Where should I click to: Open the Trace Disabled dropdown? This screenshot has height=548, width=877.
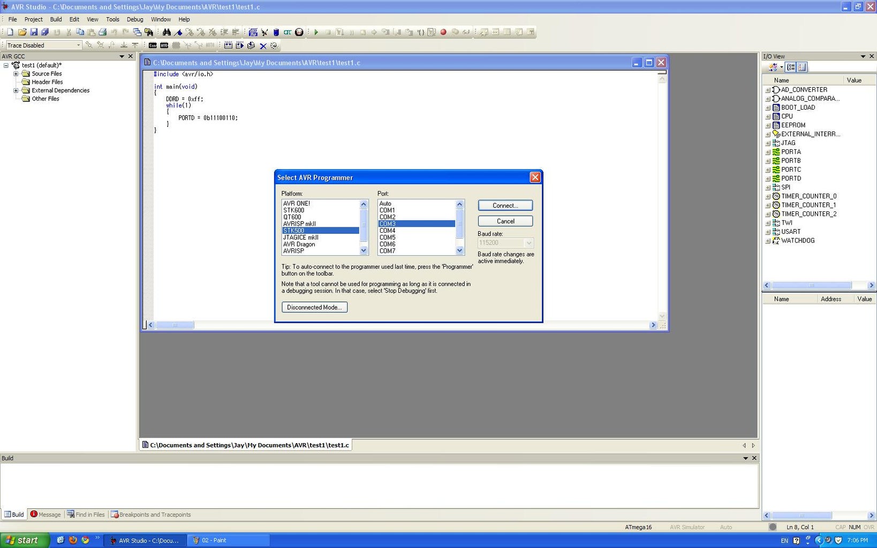(78, 45)
